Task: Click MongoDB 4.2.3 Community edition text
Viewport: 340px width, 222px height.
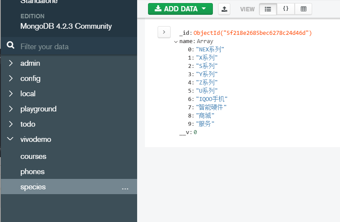Action: tap(66, 26)
